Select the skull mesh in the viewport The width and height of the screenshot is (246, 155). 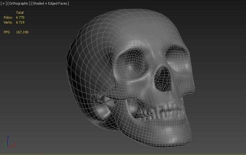tap(131, 78)
